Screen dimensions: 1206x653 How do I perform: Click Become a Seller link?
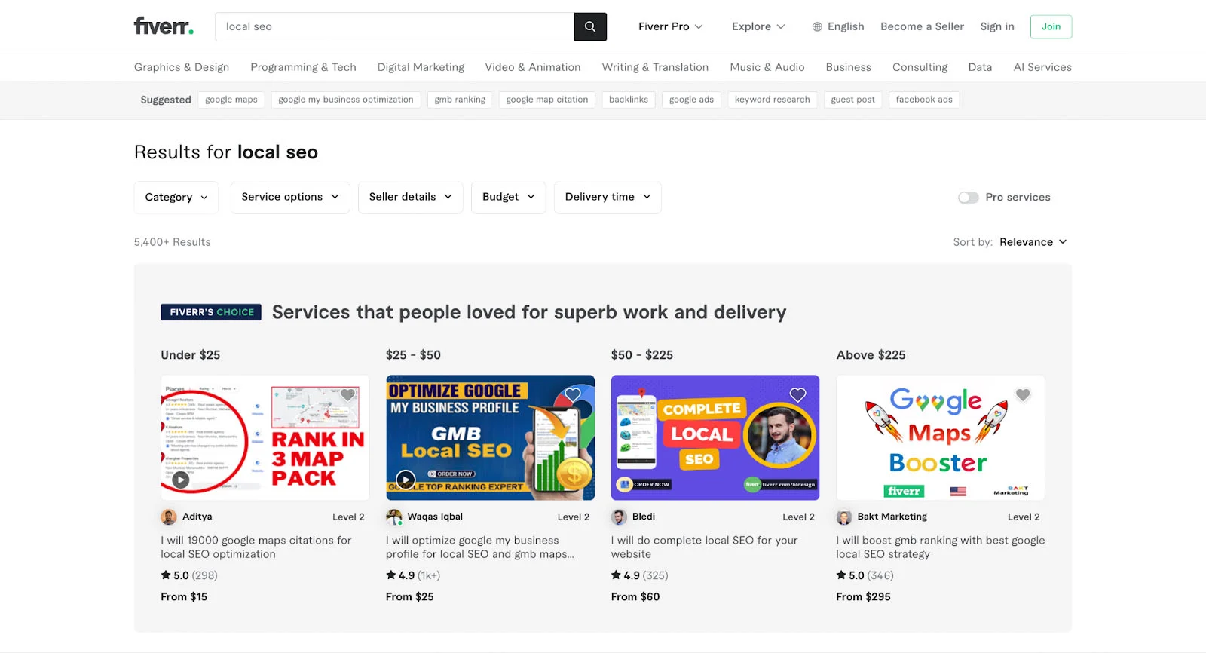922,26
